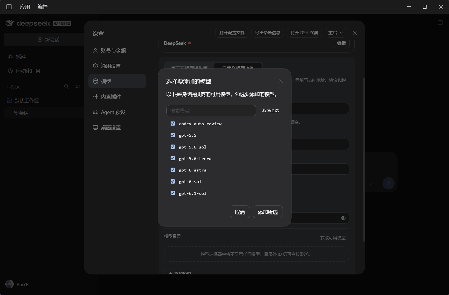The height and width of the screenshot is (295, 449).
Task: Click the settings panel vertical scrollbar
Action: pyautogui.click(x=364, y=159)
